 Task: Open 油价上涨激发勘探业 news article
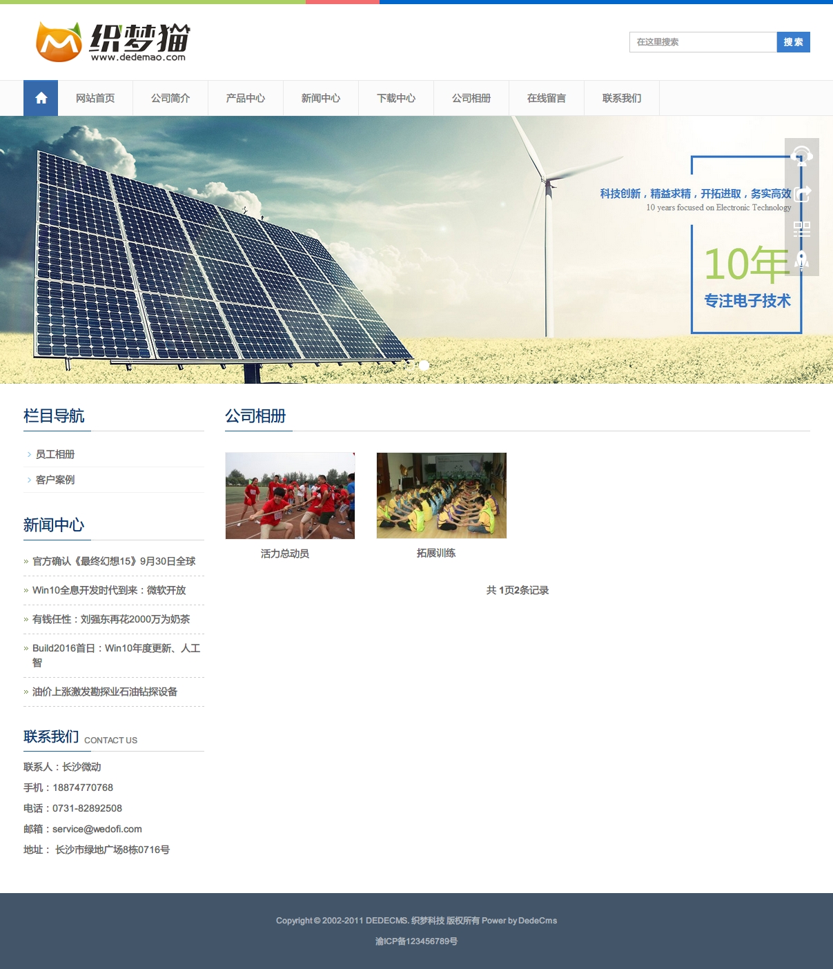(105, 692)
